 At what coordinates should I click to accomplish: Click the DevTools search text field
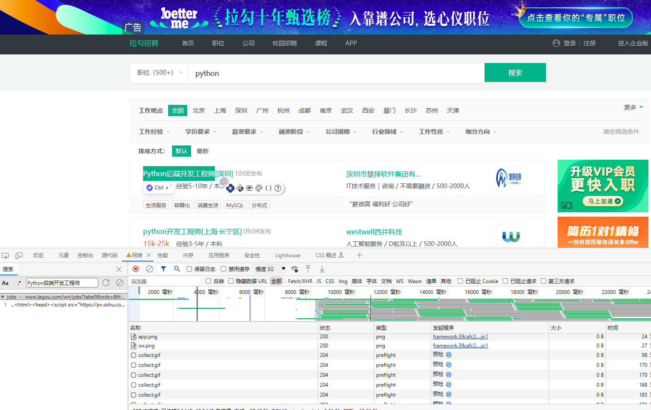[x=62, y=283]
